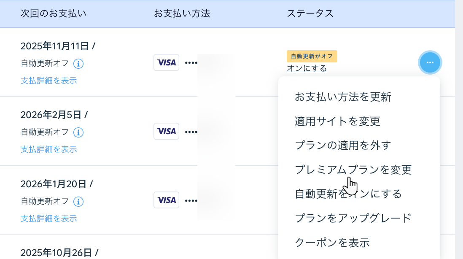This screenshot has height=259, width=463.
Task: Open the blue three-dot actions menu
Action: click(x=430, y=62)
